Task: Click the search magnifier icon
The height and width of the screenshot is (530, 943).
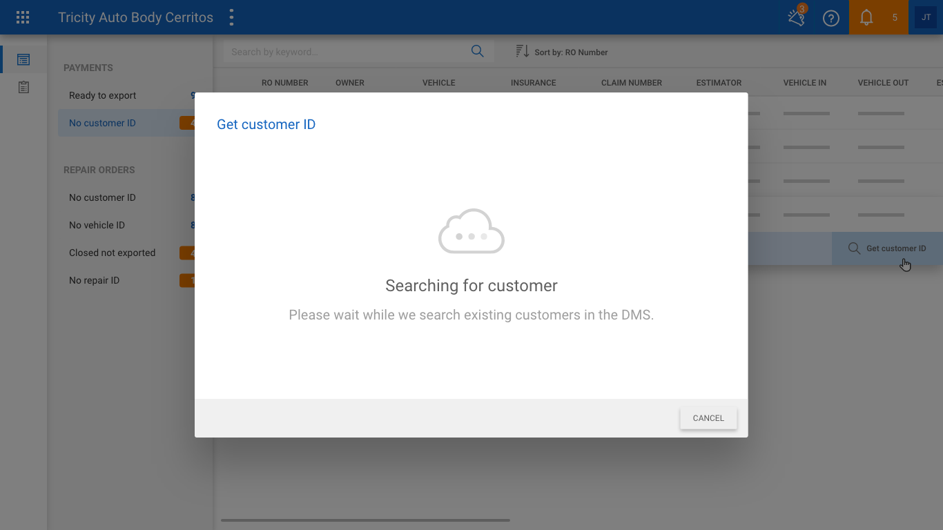Action: (x=477, y=52)
